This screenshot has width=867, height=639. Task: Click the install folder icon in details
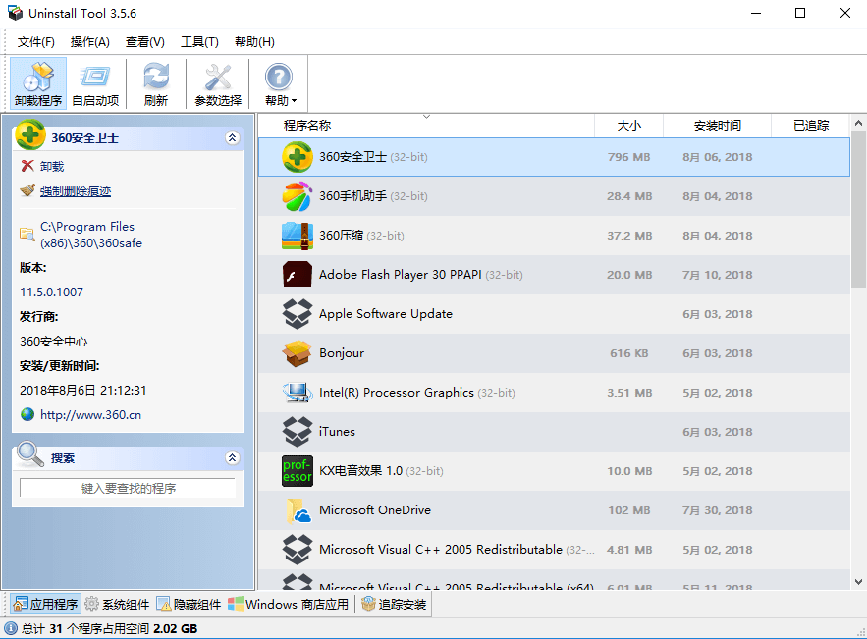27,234
